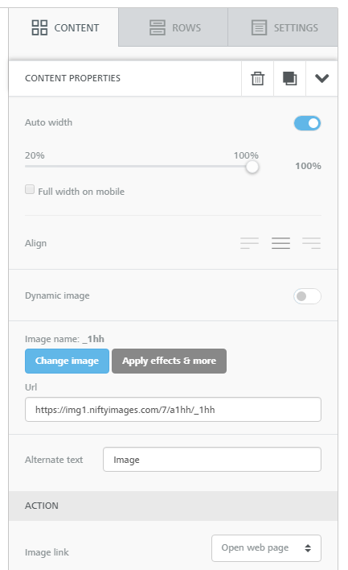This screenshot has width=348, height=570.
Task: Click the Content tab grid icon
Action: tap(39, 27)
